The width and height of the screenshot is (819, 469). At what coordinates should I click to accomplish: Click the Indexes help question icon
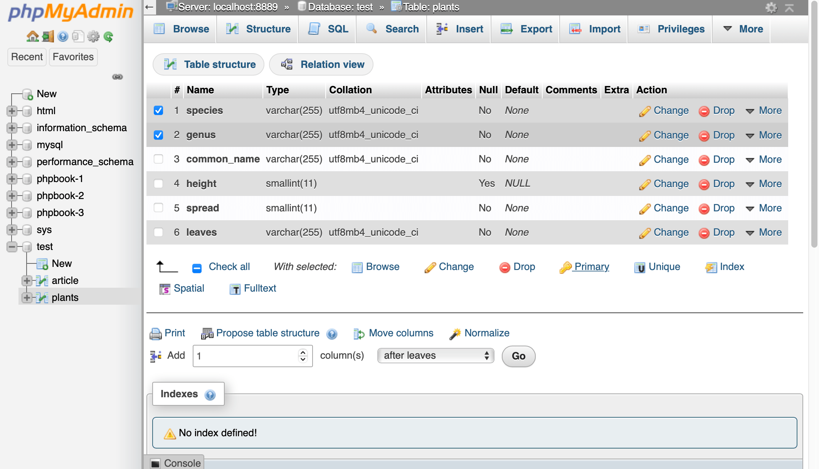click(x=210, y=395)
